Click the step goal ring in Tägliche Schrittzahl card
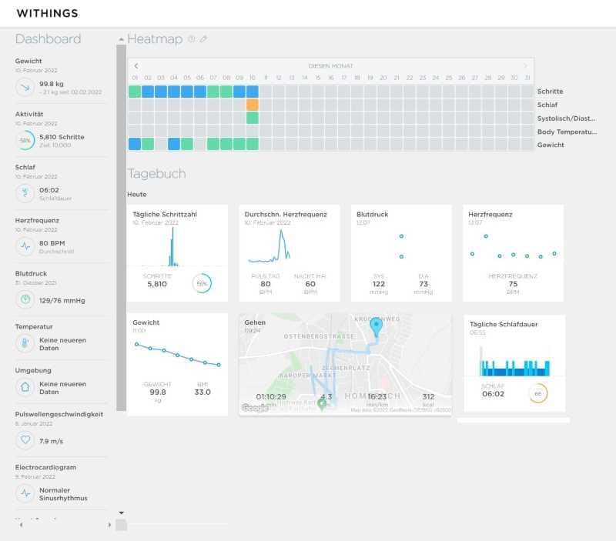This screenshot has height=541, width=616. [x=202, y=283]
